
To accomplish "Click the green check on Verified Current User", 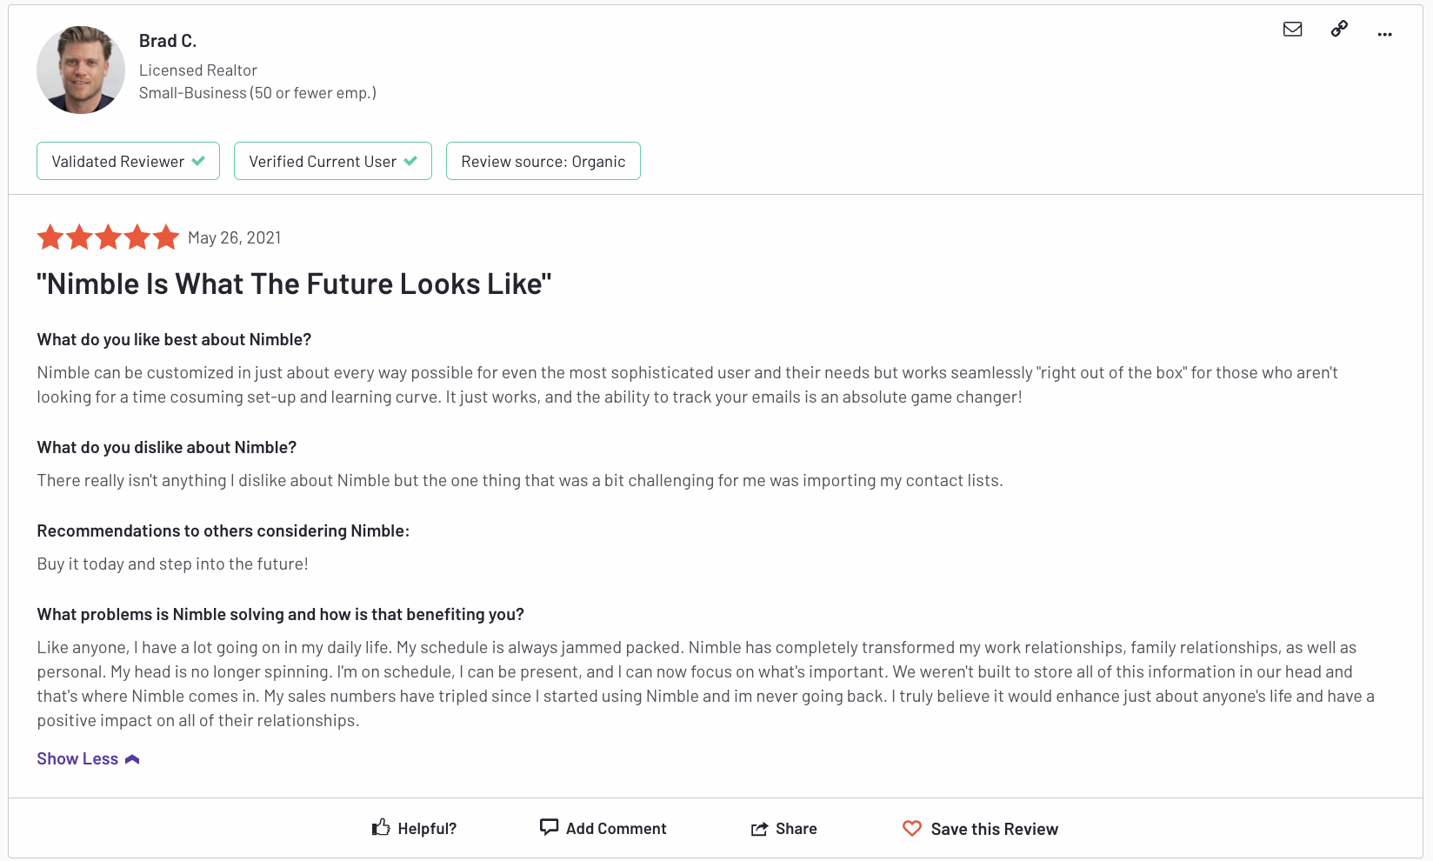I will click(410, 161).
